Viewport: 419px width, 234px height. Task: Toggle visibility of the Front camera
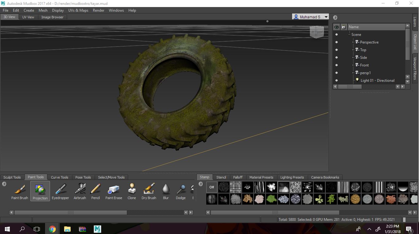[x=337, y=65]
